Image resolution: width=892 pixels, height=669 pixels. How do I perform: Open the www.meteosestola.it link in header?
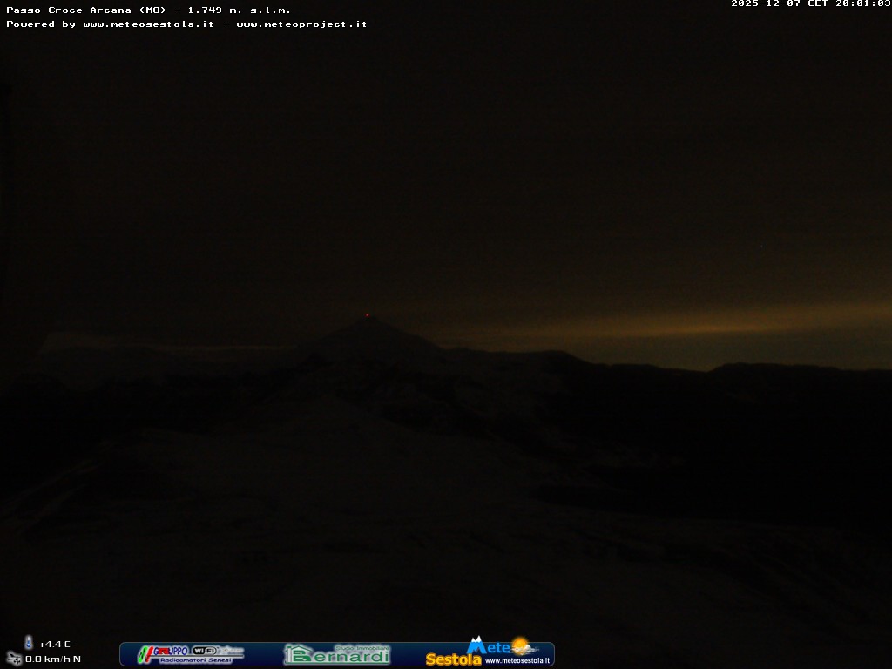(x=148, y=24)
